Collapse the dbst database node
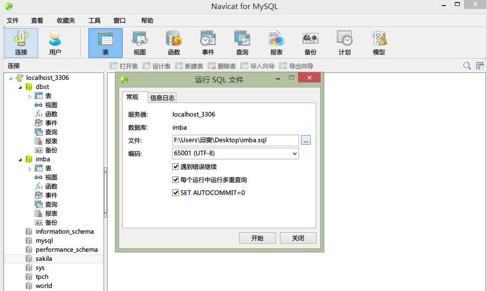 pos(20,87)
